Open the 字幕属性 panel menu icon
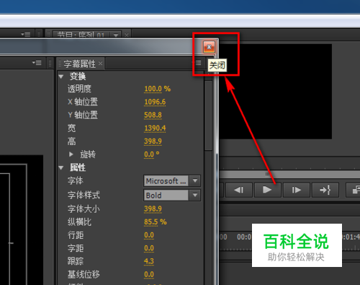 coord(198,63)
